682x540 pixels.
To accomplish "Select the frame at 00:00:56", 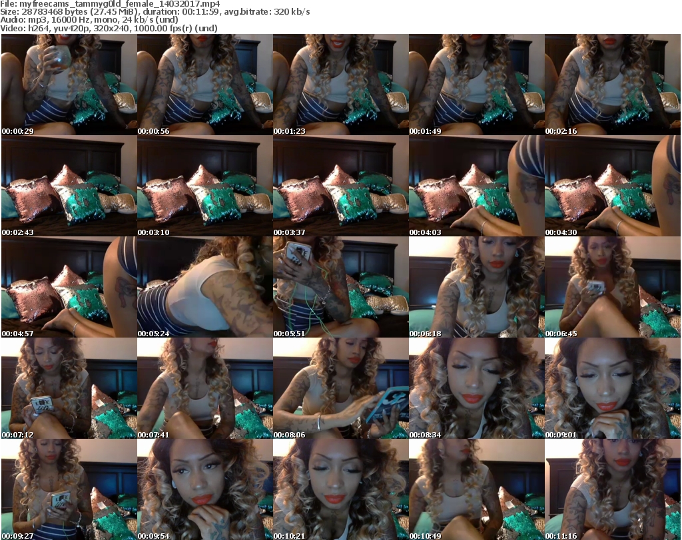I will click(x=205, y=85).
